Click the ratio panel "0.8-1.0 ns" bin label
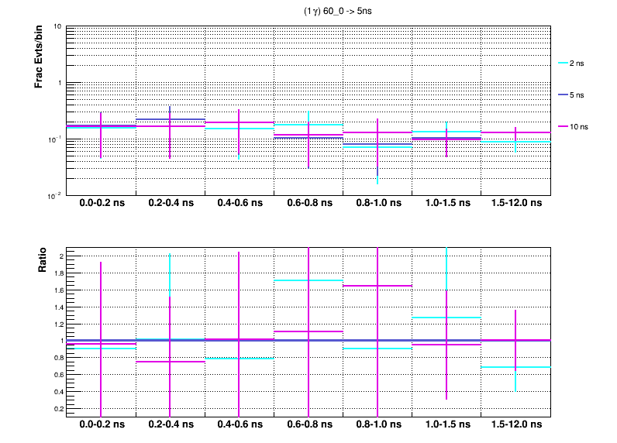This screenshot has height=443, width=617. (377, 425)
